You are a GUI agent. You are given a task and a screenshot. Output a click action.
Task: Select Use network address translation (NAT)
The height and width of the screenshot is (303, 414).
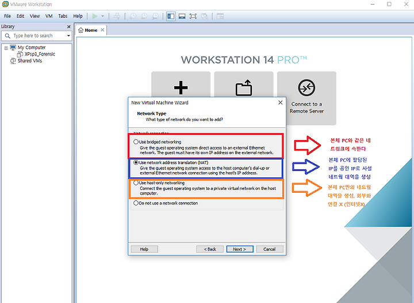tap(136, 162)
